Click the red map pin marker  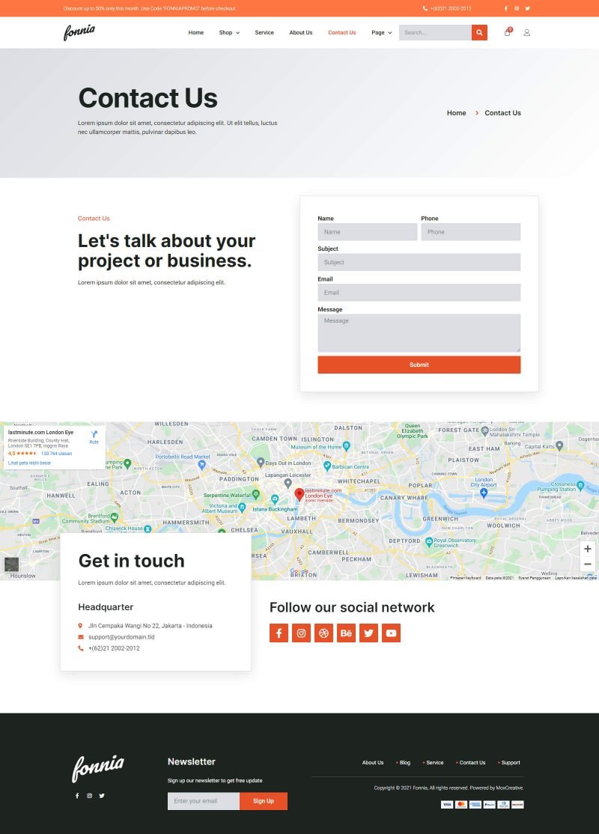click(x=299, y=494)
